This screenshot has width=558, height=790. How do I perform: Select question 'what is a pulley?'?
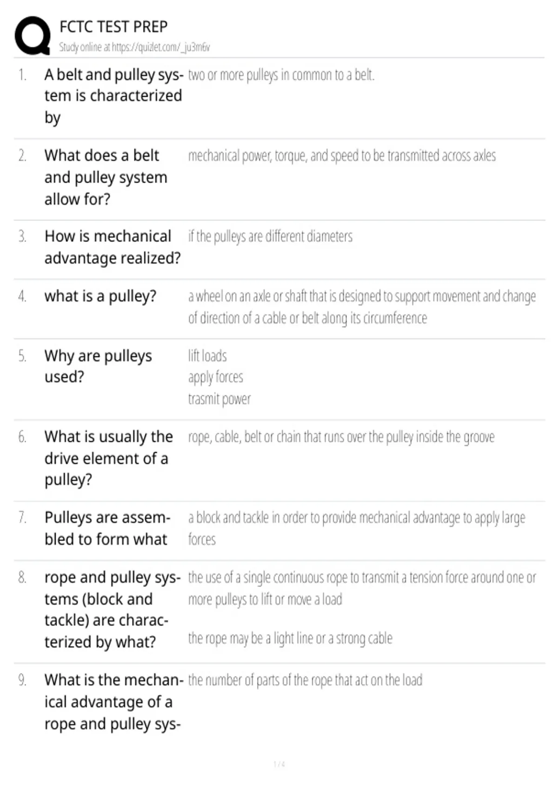tap(100, 296)
